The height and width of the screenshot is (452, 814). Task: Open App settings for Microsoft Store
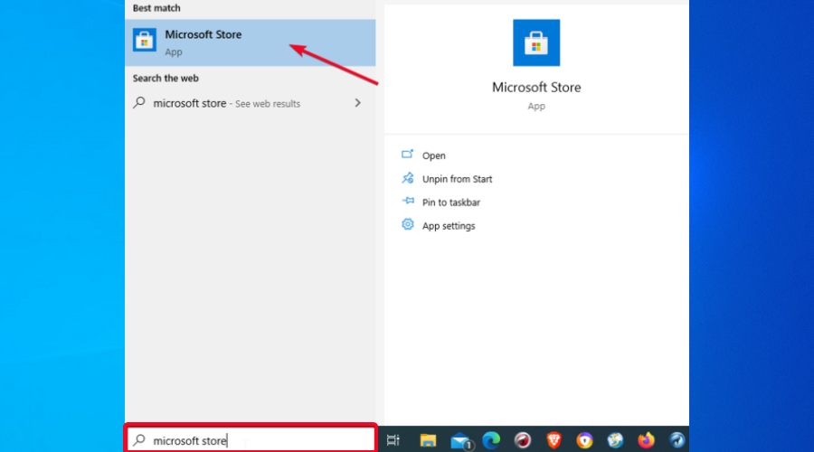(449, 226)
